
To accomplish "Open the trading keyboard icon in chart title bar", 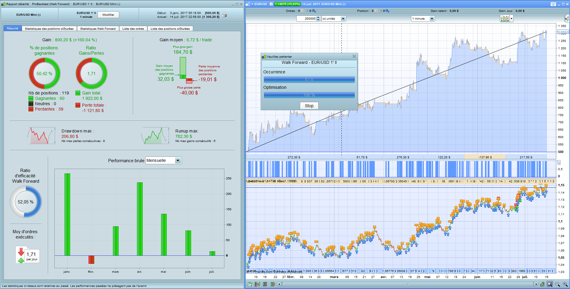I will point(553,4).
